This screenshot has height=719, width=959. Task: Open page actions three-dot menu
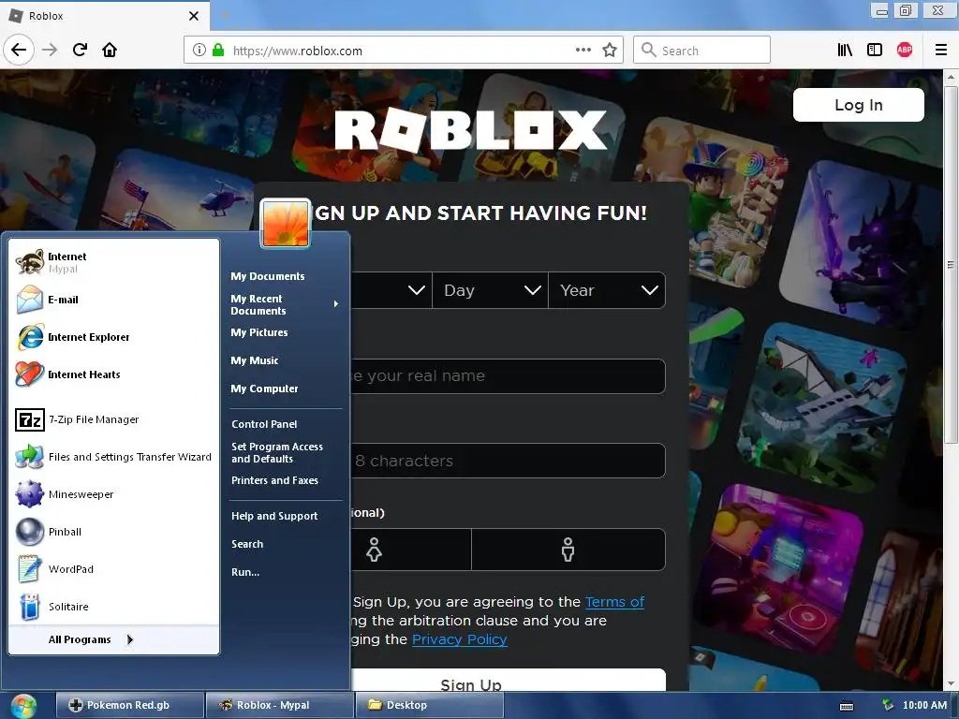(583, 50)
